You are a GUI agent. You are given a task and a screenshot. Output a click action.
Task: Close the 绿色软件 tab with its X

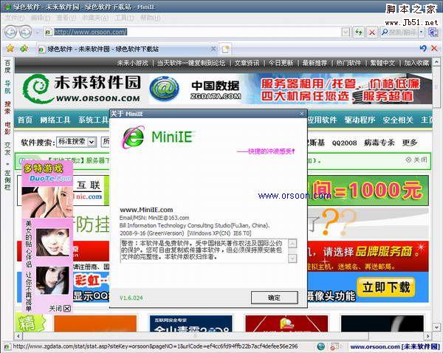[213, 49]
